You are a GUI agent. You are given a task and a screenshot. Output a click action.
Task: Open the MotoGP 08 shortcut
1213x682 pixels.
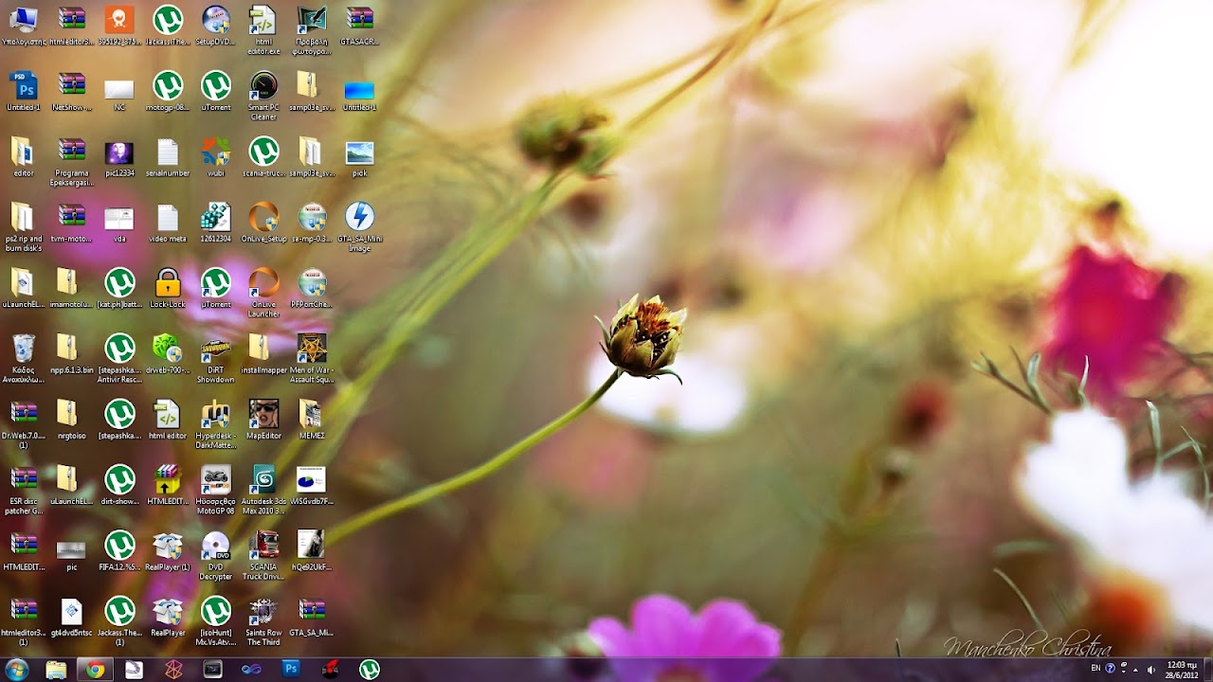click(215, 490)
